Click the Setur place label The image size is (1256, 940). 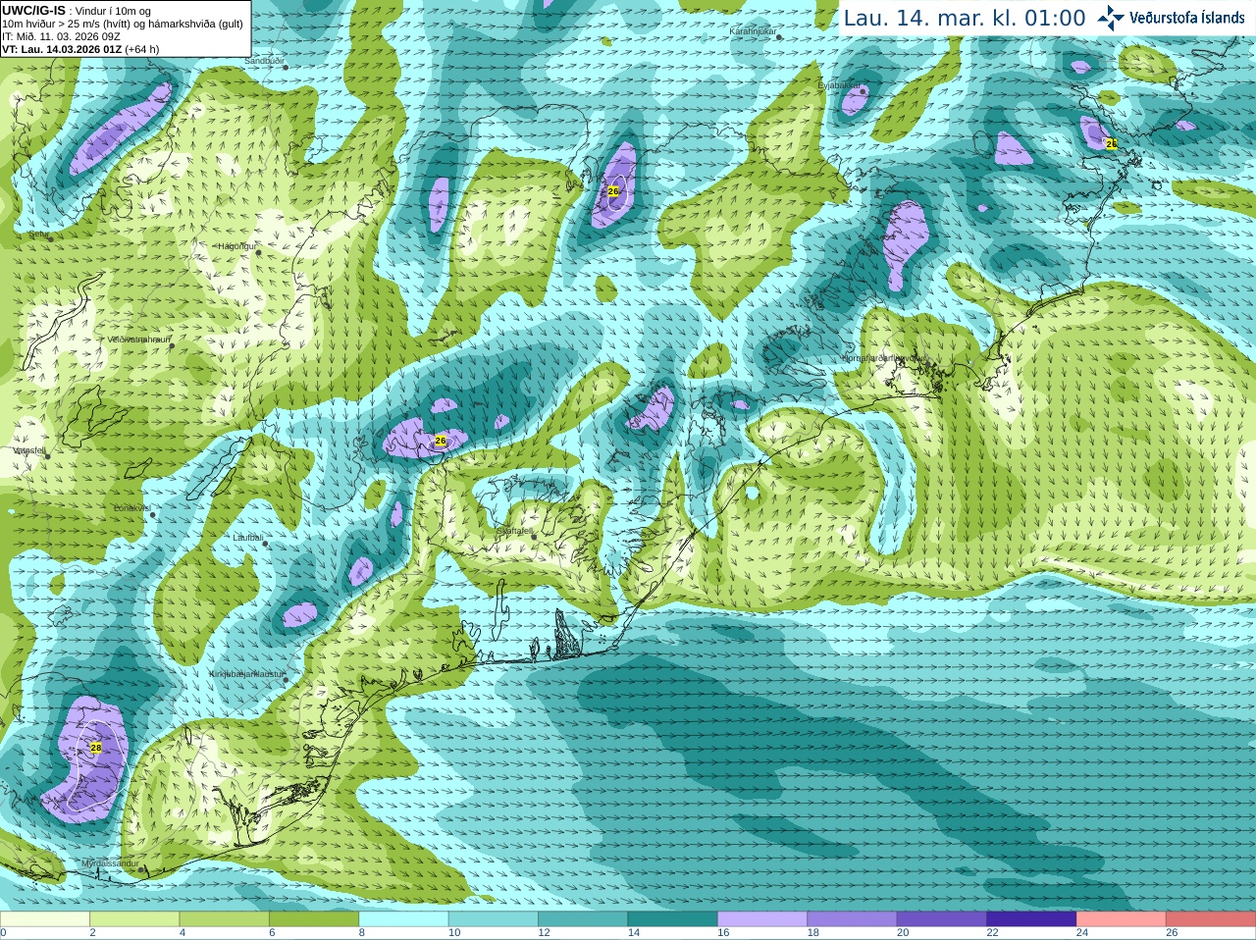click(38, 235)
